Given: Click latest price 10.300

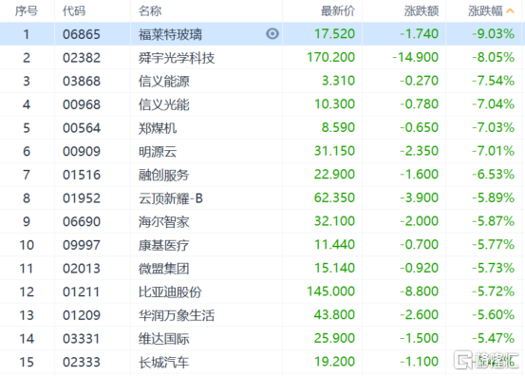Looking at the screenshot, I should [x=334, y=104].
